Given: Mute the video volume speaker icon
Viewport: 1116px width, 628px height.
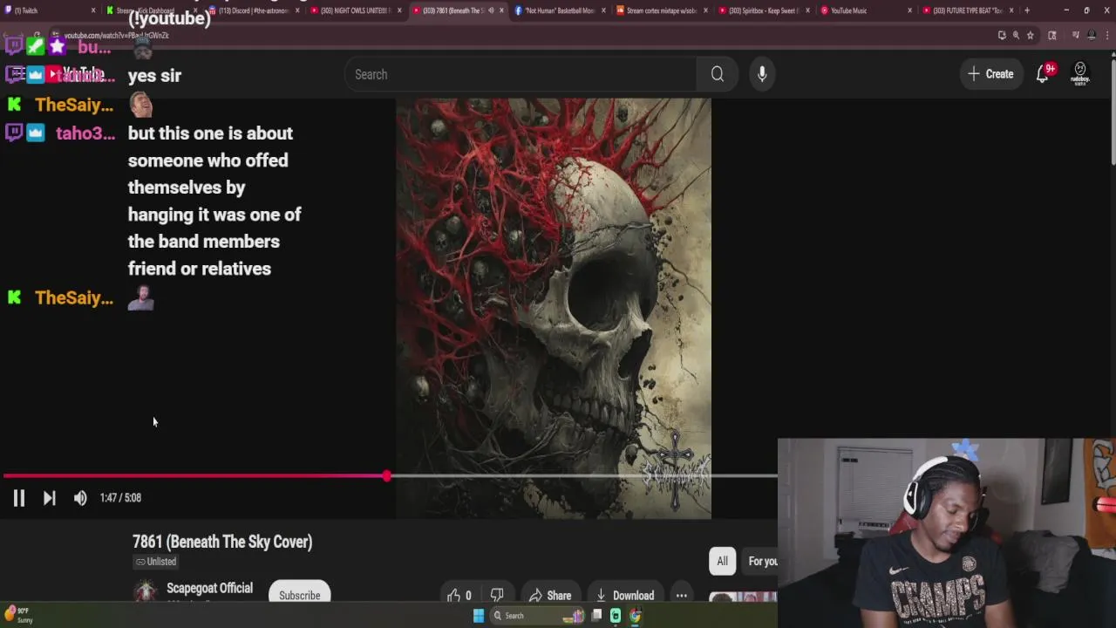Looking at the screenshot, I should coord(80,498).
